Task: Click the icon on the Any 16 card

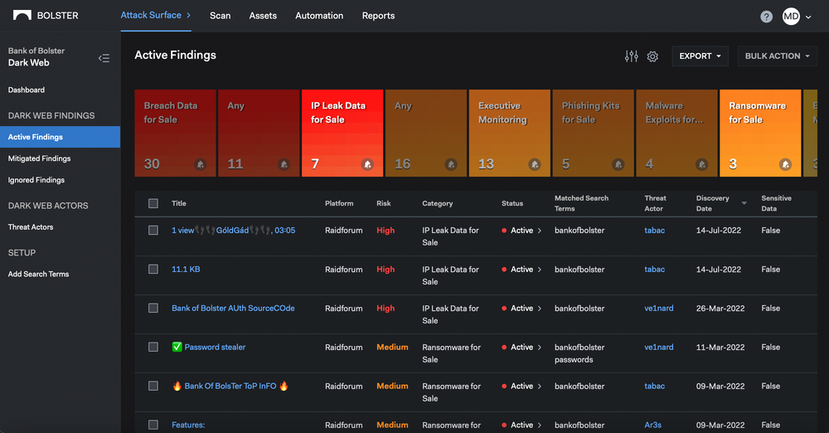Action: pyautogui.click(x=451, y=164)
